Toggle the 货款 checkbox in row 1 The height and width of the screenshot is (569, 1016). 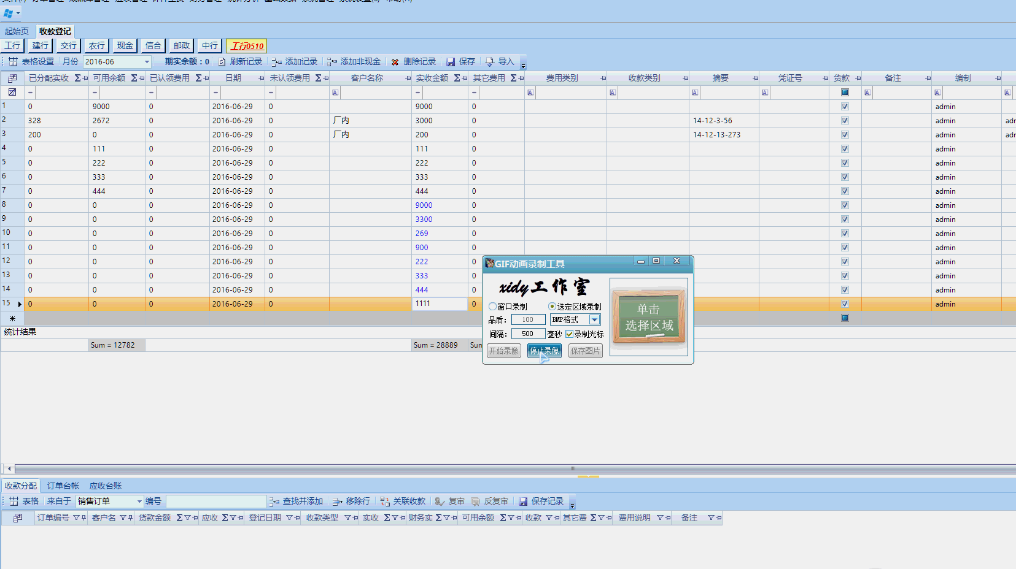click(x=845, y=107)
